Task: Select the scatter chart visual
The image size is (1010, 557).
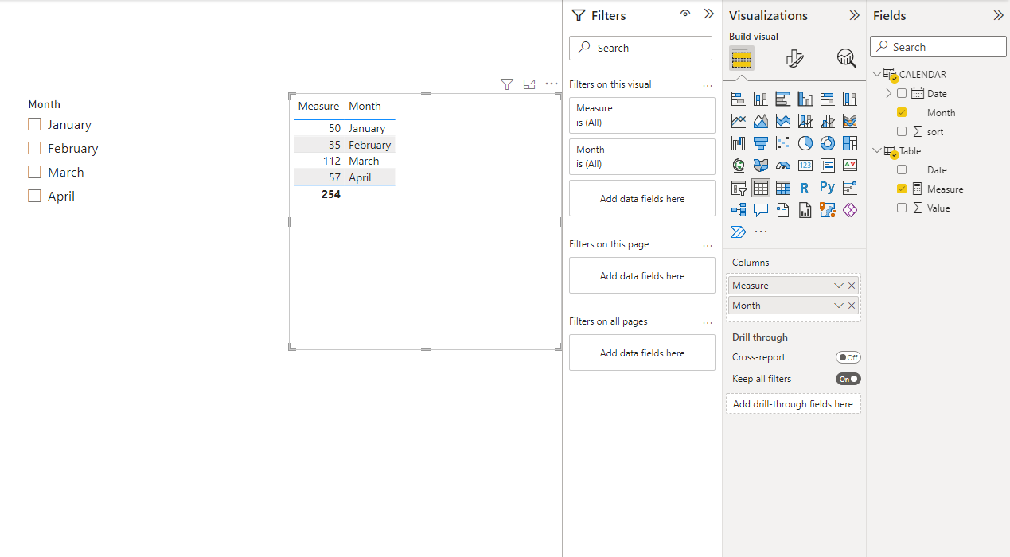Action: pyautogui.click(x=782, y=143)
